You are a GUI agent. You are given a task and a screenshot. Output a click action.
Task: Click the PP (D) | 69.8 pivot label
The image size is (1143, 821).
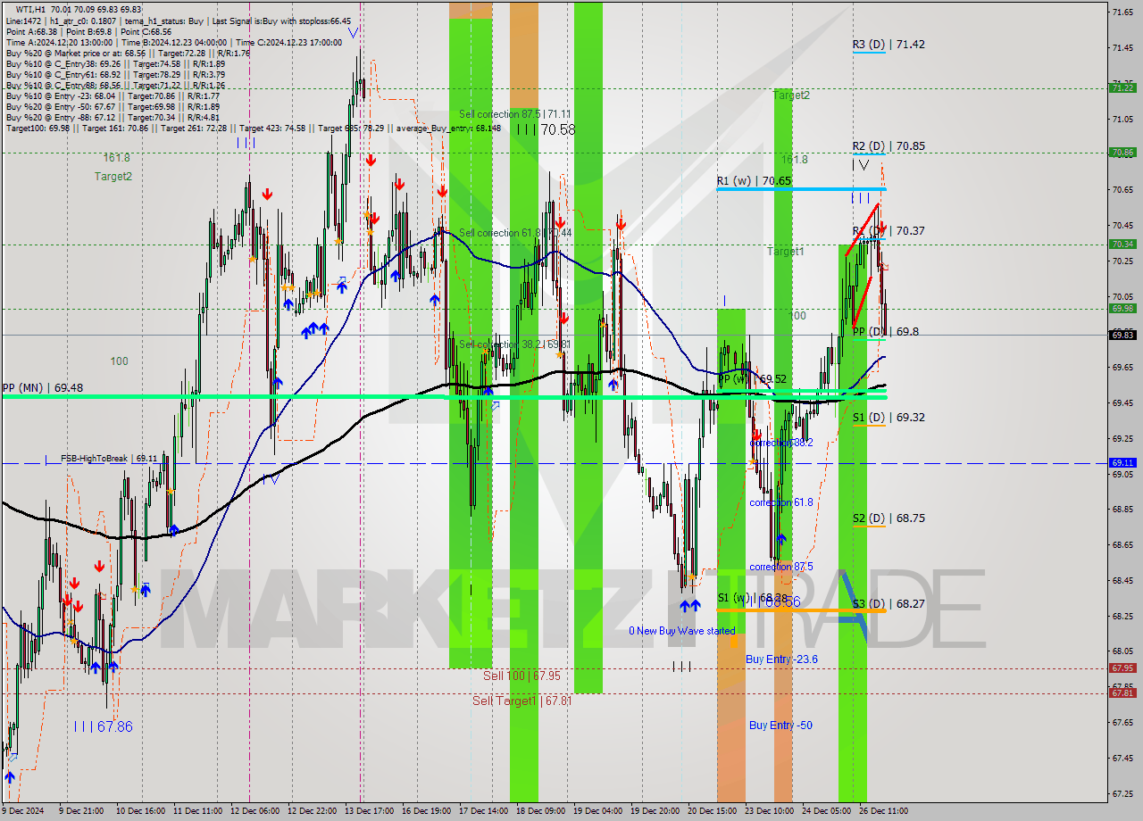click(886, 331)
